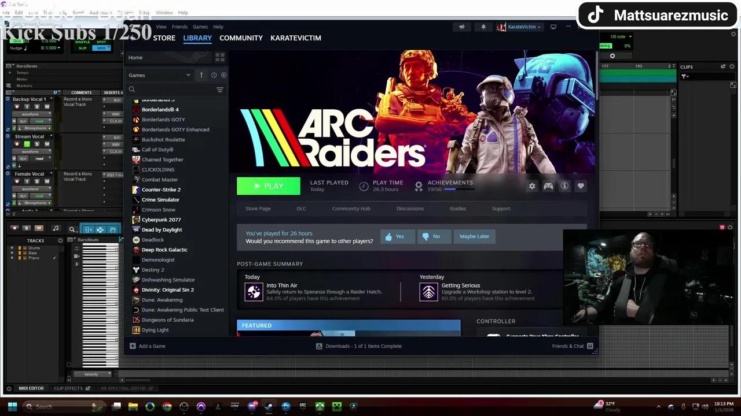Screen dimensions: 741x416
Task: Click Pro Tools Swing percentage value
Action: click(x=628, y=46)
